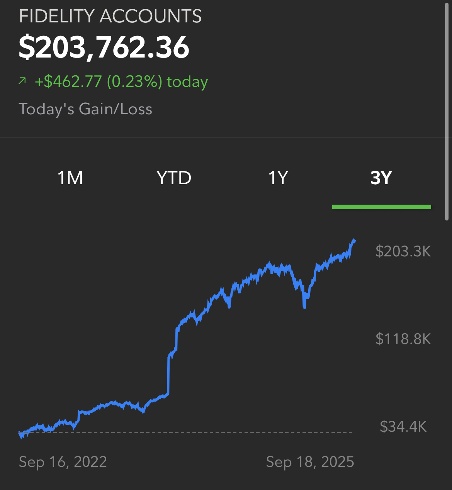
Task: Tap the +$462.77 (0.23%) today change
Action: (x=121, y=81)
